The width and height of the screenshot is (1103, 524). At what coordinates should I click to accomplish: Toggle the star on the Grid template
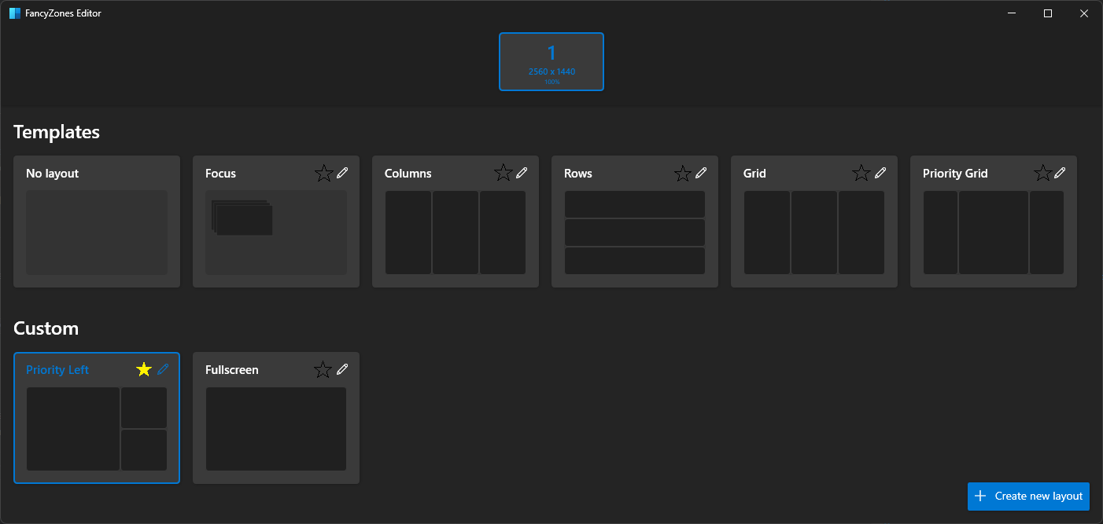[861, 173]
